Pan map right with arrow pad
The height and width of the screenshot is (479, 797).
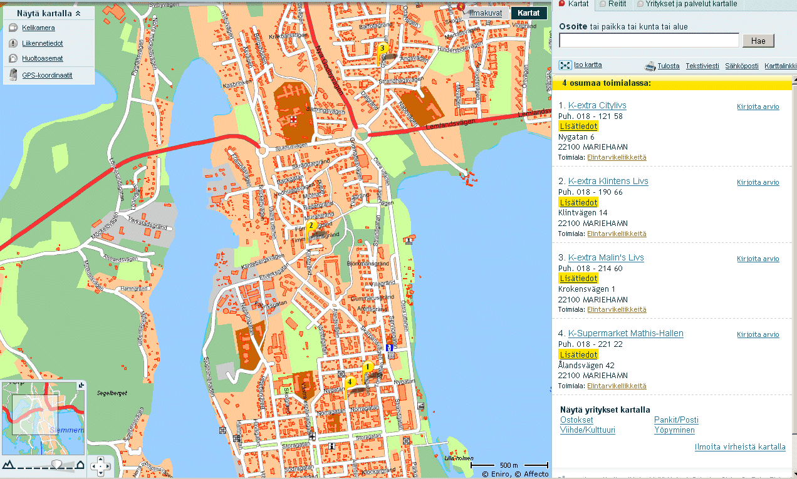(x=107, y=466)
